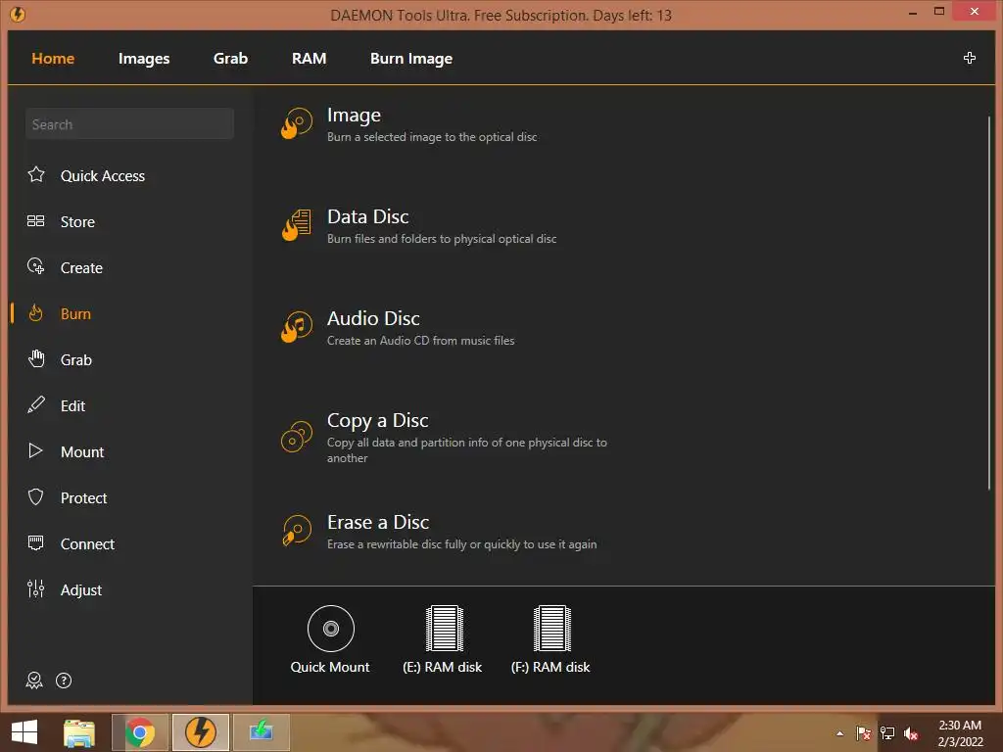The width and height of the screenshot is (1003, 752).
Task: Click the Copy a Disc double-disc icon
Action: [297, 437]
